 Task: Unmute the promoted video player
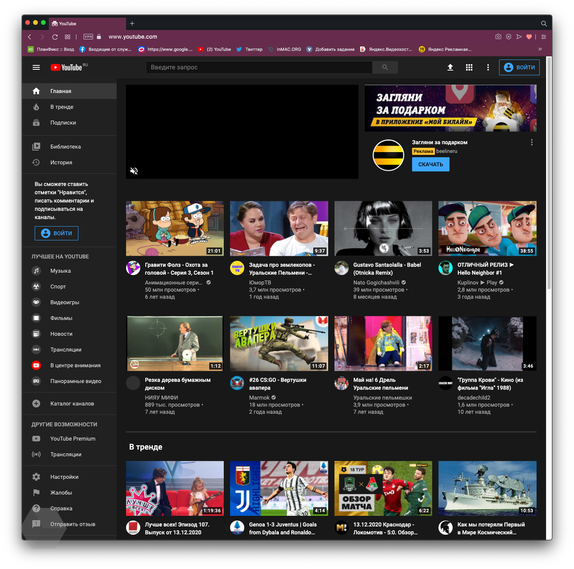tap(134, 171)
